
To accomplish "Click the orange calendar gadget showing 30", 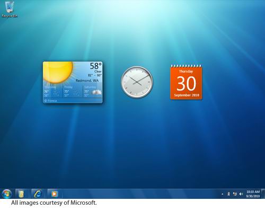I will pos(186,82).
